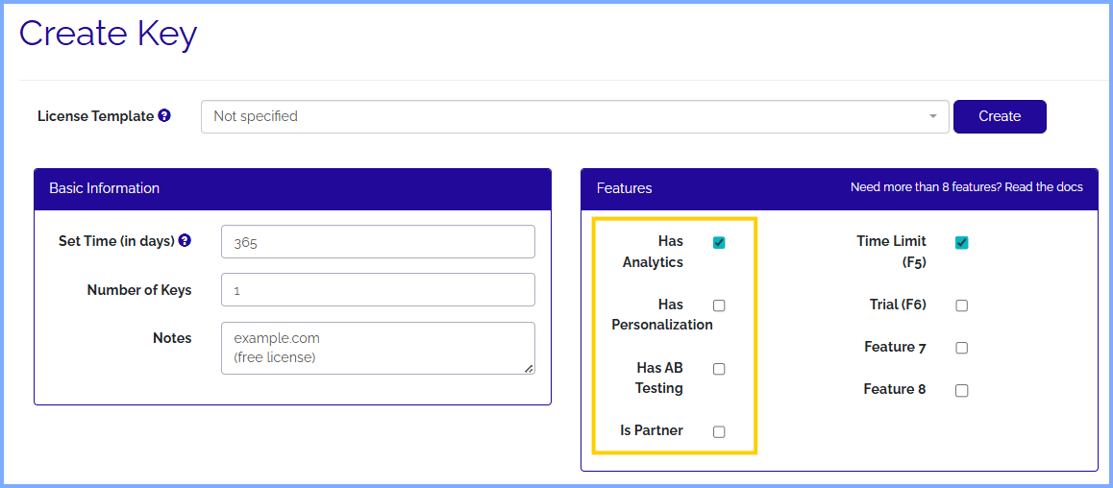Toggle the Feature 7 checkbox
This screenshot has width=1113, height=488.
[961, 348]
